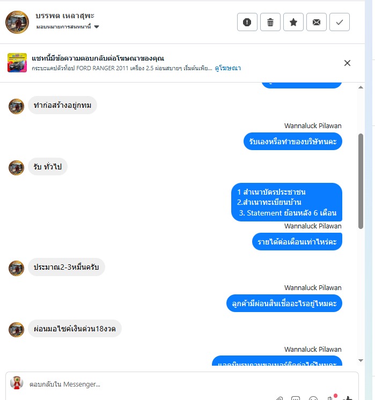Open customer name บรรพต เหลาสุพะ profile
The width and height of the screenshot is (375, 400).
65,16
